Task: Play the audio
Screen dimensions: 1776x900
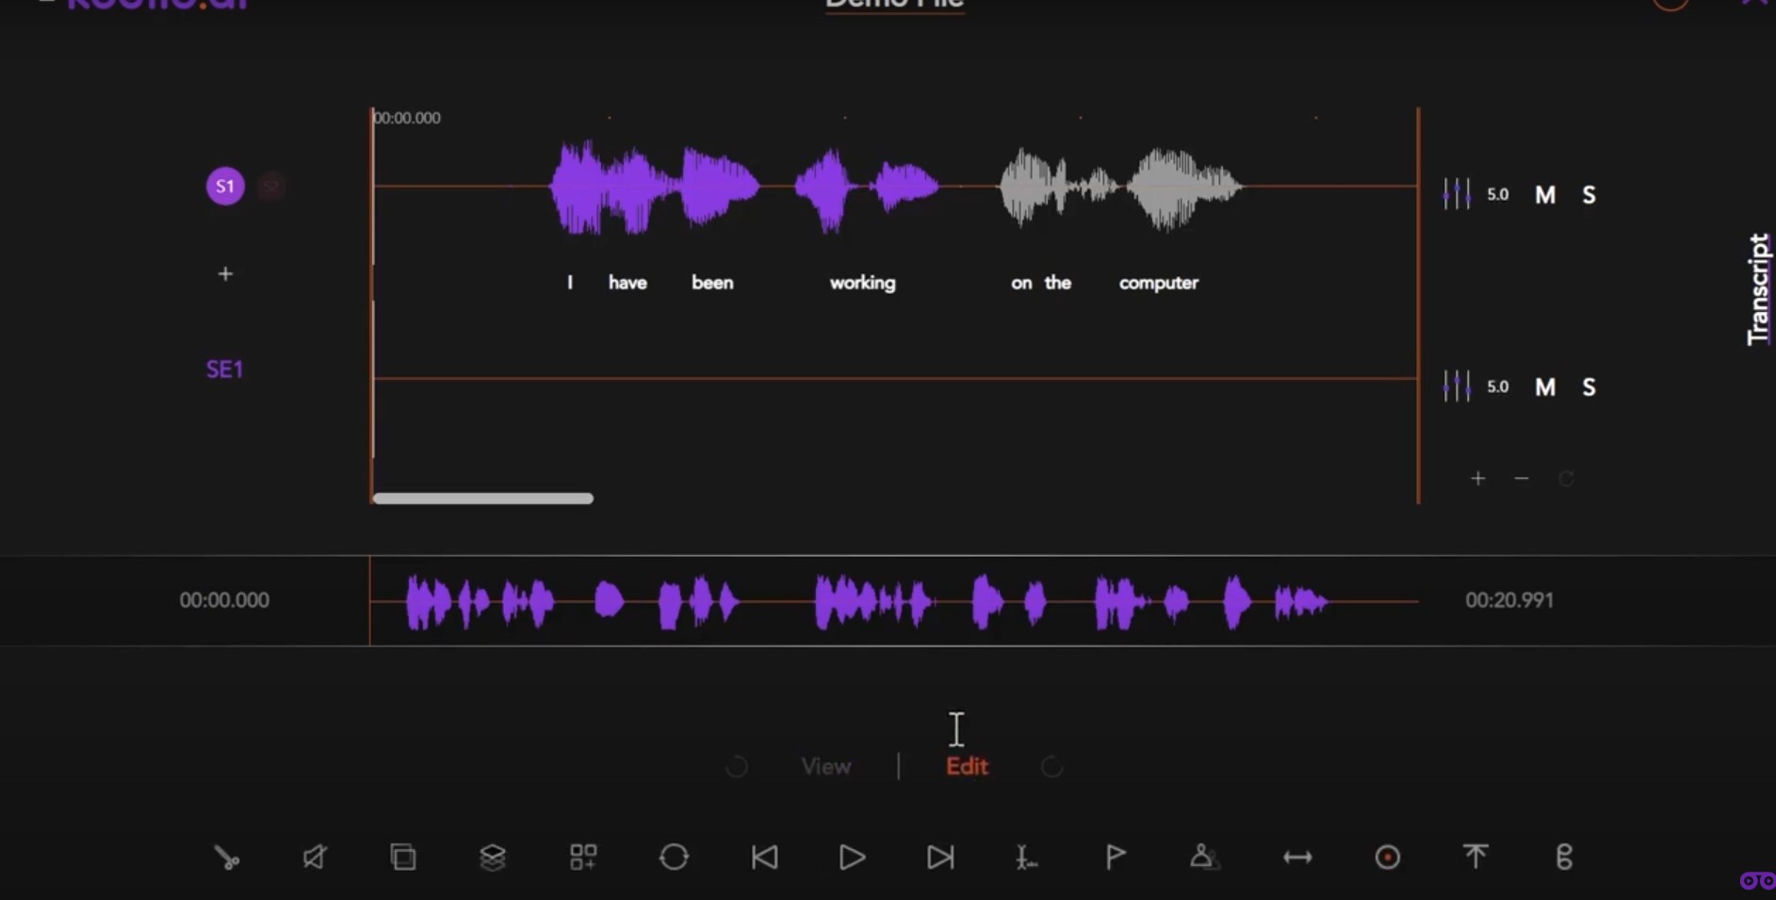Action: pyautogui.click(x=852, y=858)
